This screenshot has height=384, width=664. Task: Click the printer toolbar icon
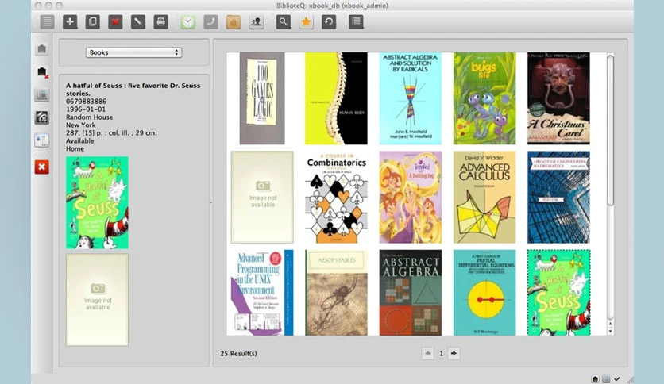tap(160, 21)
